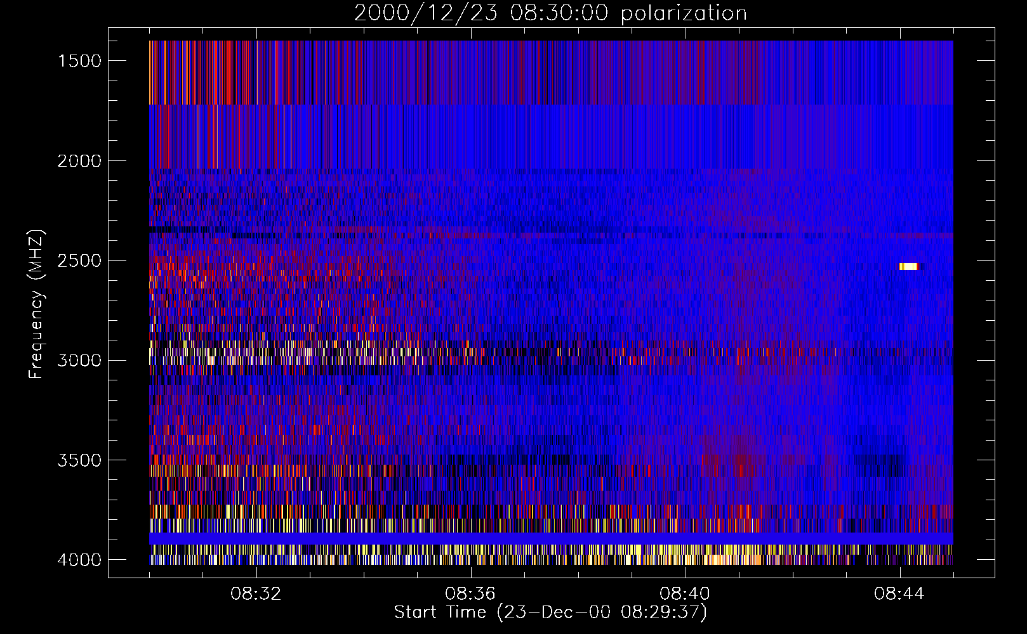
Task: Click the '08:40' time axis label
Action: point(685,594)
